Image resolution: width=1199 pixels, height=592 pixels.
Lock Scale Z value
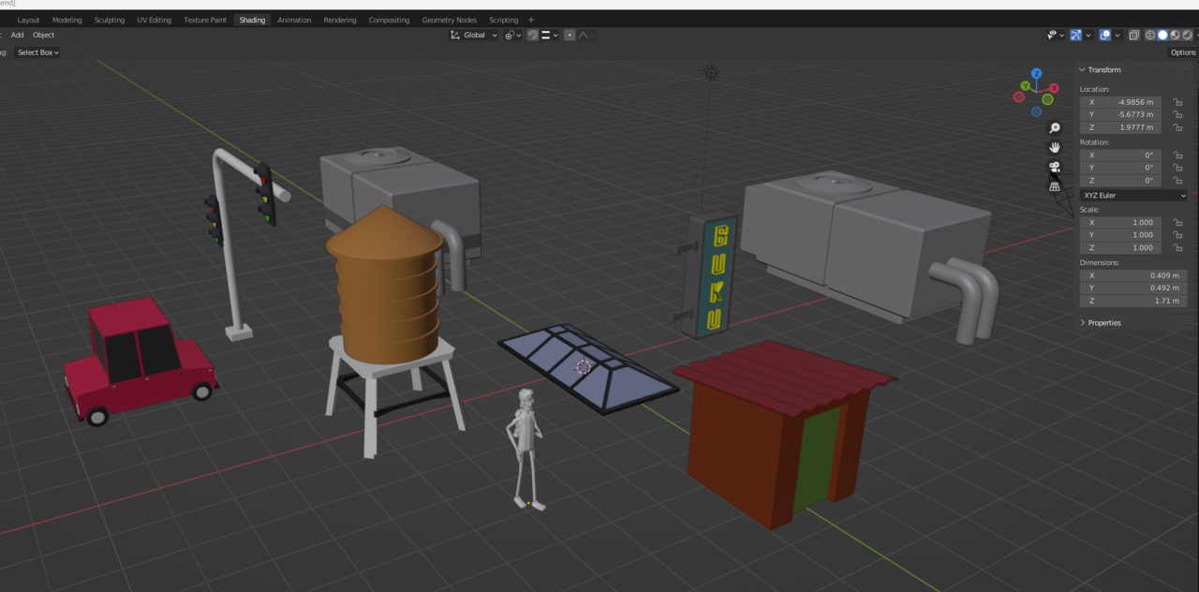tap(1177, 247)
